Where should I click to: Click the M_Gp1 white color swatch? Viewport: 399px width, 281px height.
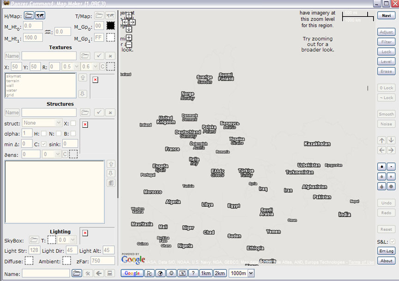click(110, 37)
